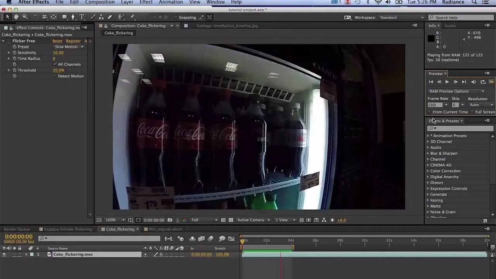Select the Hand tool
Image resolution: width=496 pixels, height=279 pixels.
click(x=16, y=17)
